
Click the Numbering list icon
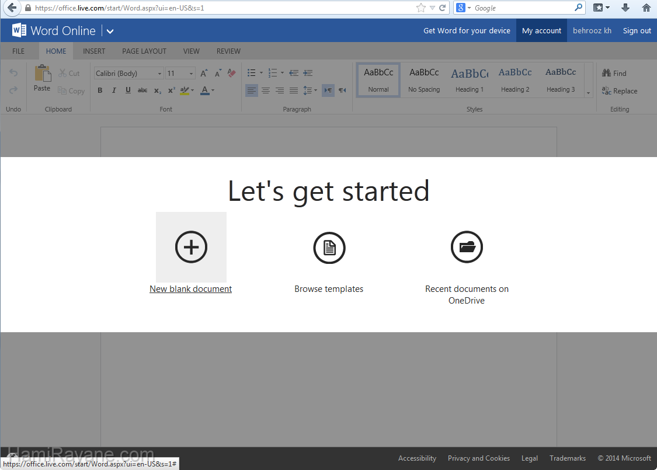[x=272, y=73]
